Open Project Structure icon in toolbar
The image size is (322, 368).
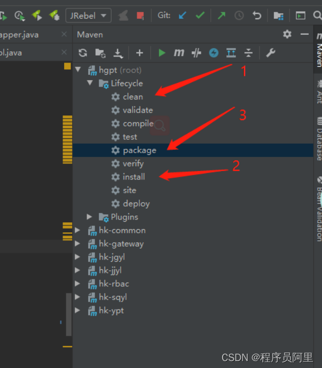278,15
